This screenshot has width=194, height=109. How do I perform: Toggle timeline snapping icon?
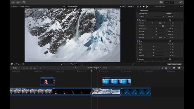point(169,68)
